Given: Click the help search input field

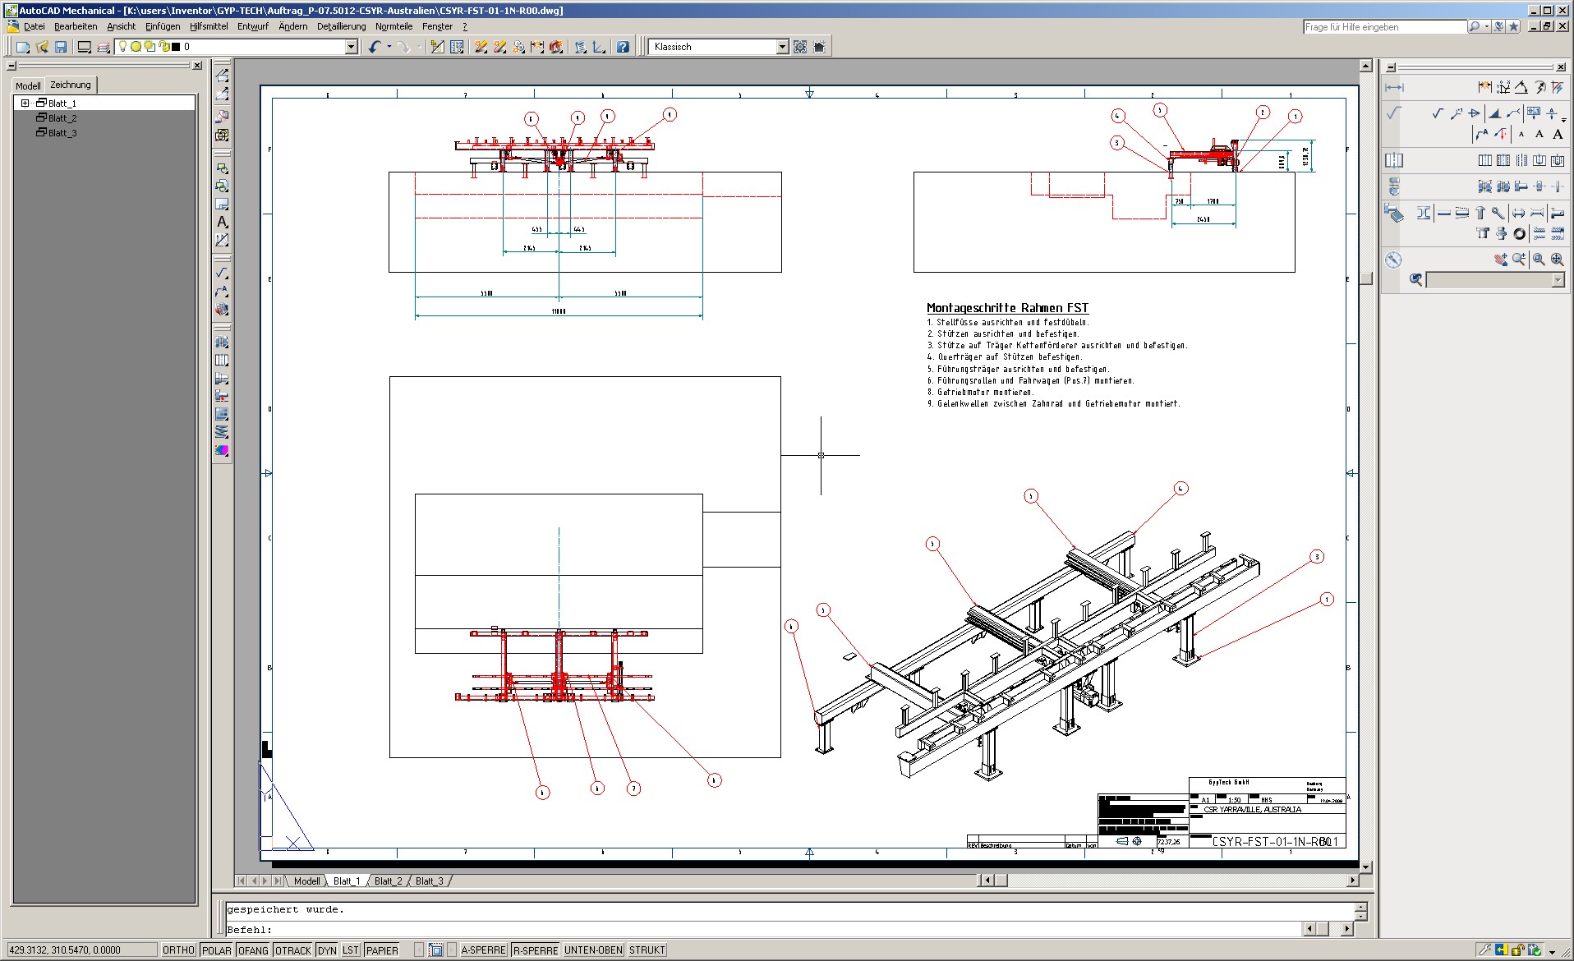Looking at the screenshot, I should tap(1384, 26).
